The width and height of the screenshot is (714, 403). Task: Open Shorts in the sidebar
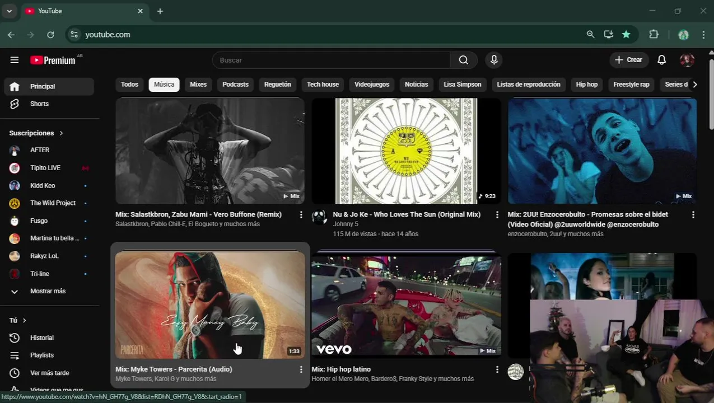tap(49, 104)
